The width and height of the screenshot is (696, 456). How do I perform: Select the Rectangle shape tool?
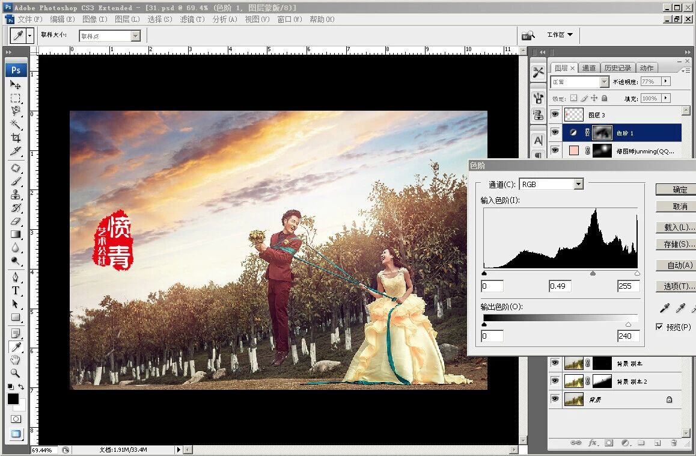(x=16, y=317)
